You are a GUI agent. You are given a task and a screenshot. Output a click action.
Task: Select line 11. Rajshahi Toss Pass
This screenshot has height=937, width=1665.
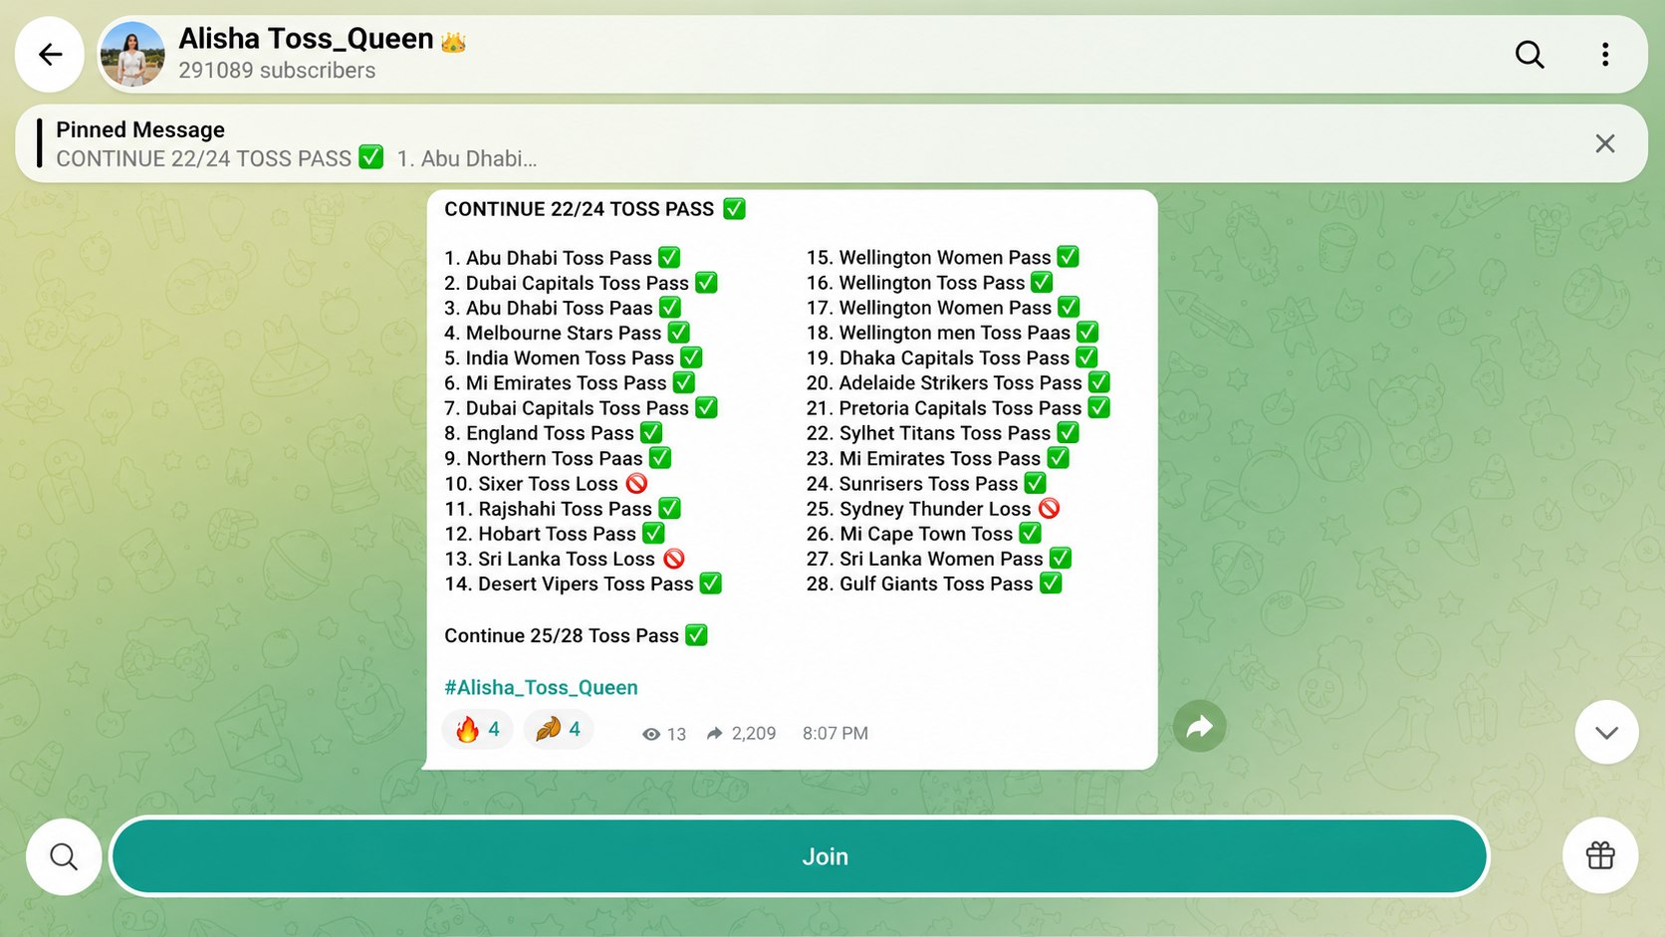[x=563, y=509]
